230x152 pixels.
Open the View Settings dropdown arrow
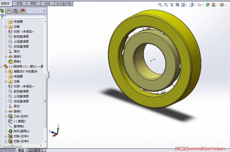[225, 5]
